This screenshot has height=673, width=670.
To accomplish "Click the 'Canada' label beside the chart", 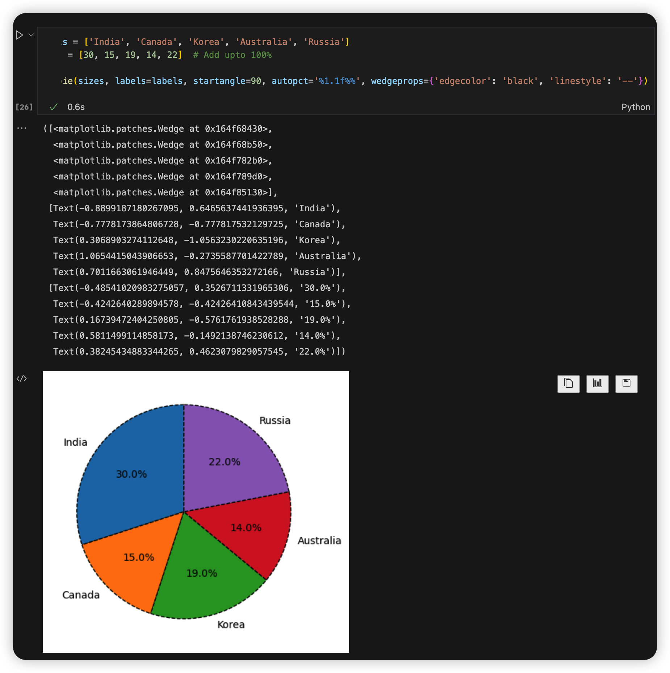I will click(81, 595).
